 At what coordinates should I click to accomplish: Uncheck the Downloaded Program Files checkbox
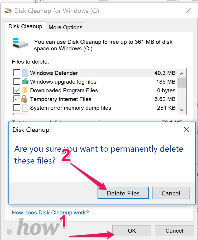click(x=17, y=90)
